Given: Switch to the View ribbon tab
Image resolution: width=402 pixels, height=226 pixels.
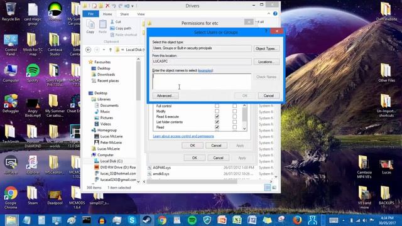Looking at the screenshot, I should (x=141, y=14).
